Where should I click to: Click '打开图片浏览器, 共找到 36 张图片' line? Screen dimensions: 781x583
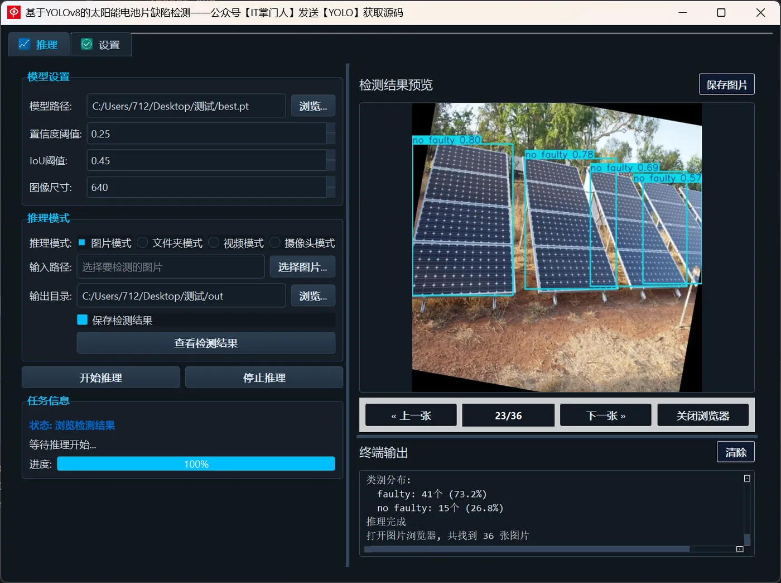(x=447, y=536)
